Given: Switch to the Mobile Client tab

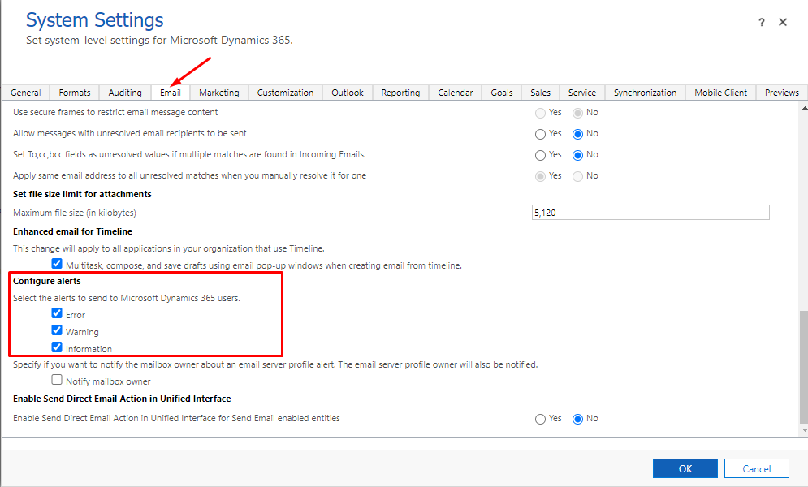Looking at the screenshot, I should 719,92.
